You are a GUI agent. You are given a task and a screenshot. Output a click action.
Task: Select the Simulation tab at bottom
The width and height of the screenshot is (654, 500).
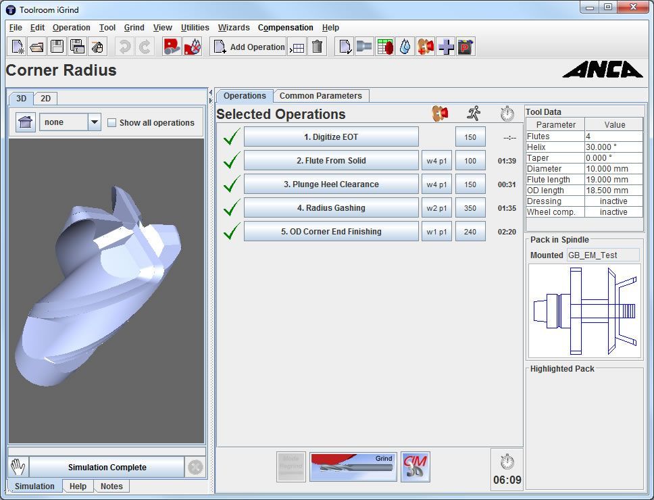(34, 486)
